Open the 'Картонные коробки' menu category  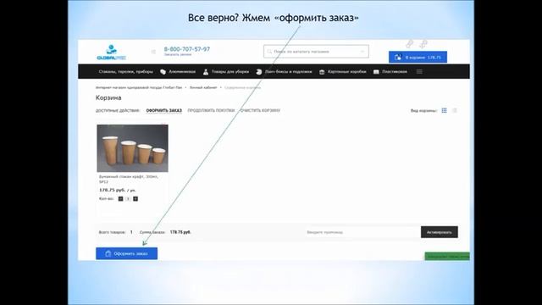pos(342,71)
